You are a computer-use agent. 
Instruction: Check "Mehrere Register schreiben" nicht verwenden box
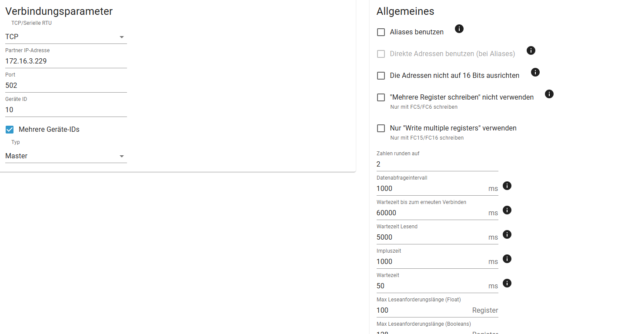(x=381, y=97)
